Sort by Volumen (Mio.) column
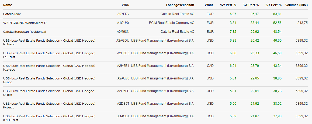Screen dimensions: 312x124 coord(296,5)
